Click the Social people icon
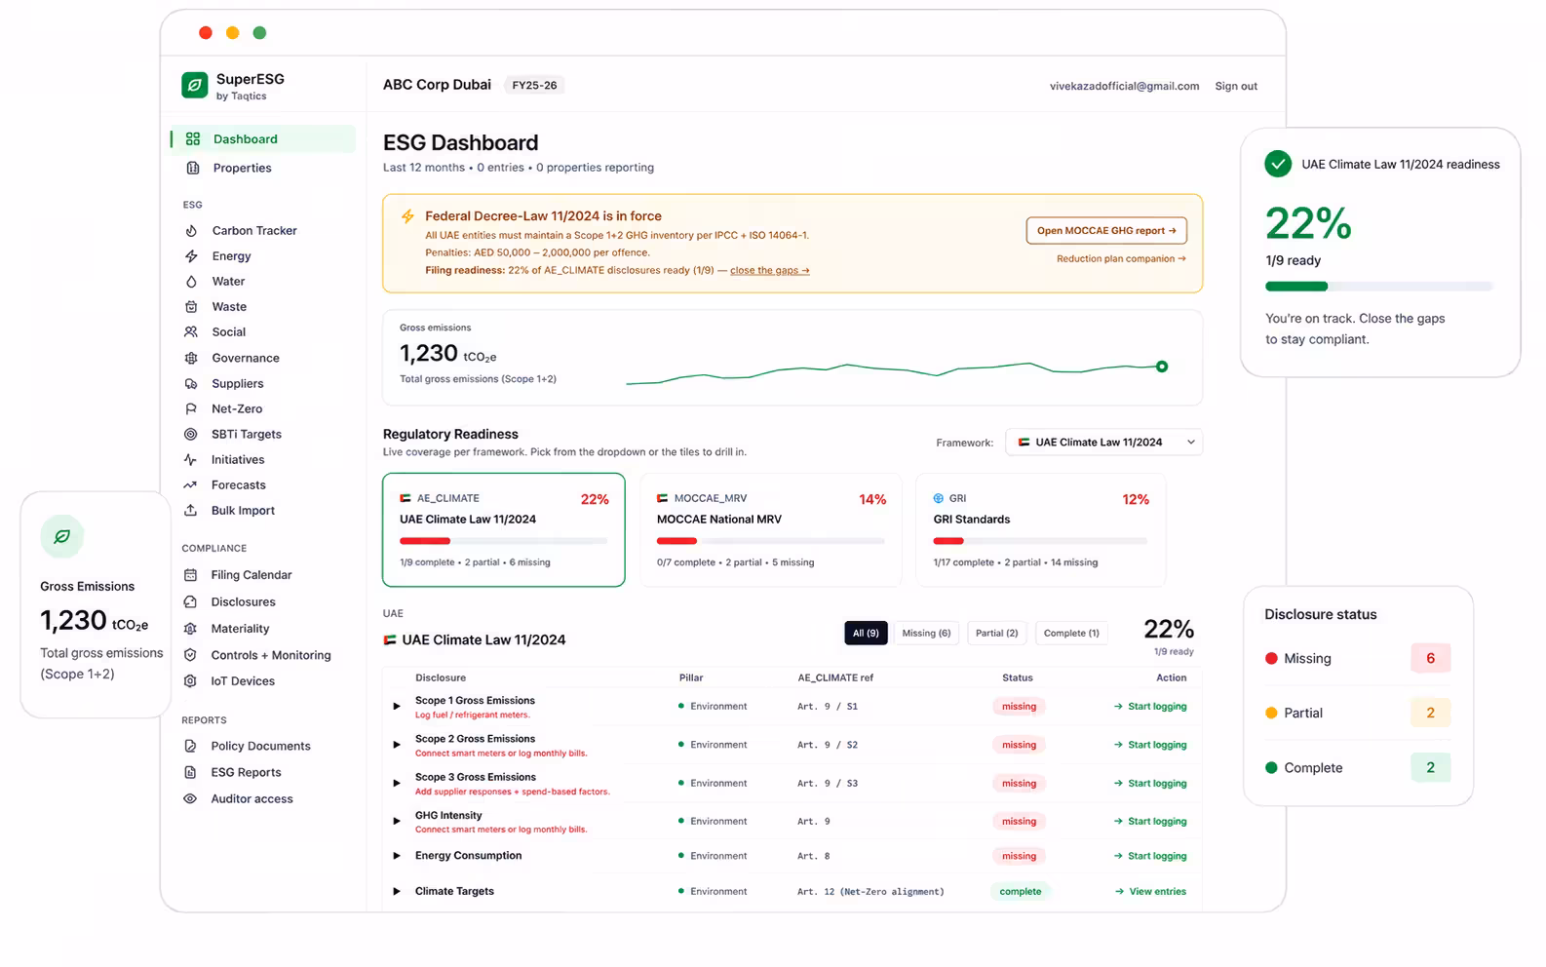The width and height of the screenshot is (1546, 967). tap(191, 332)
